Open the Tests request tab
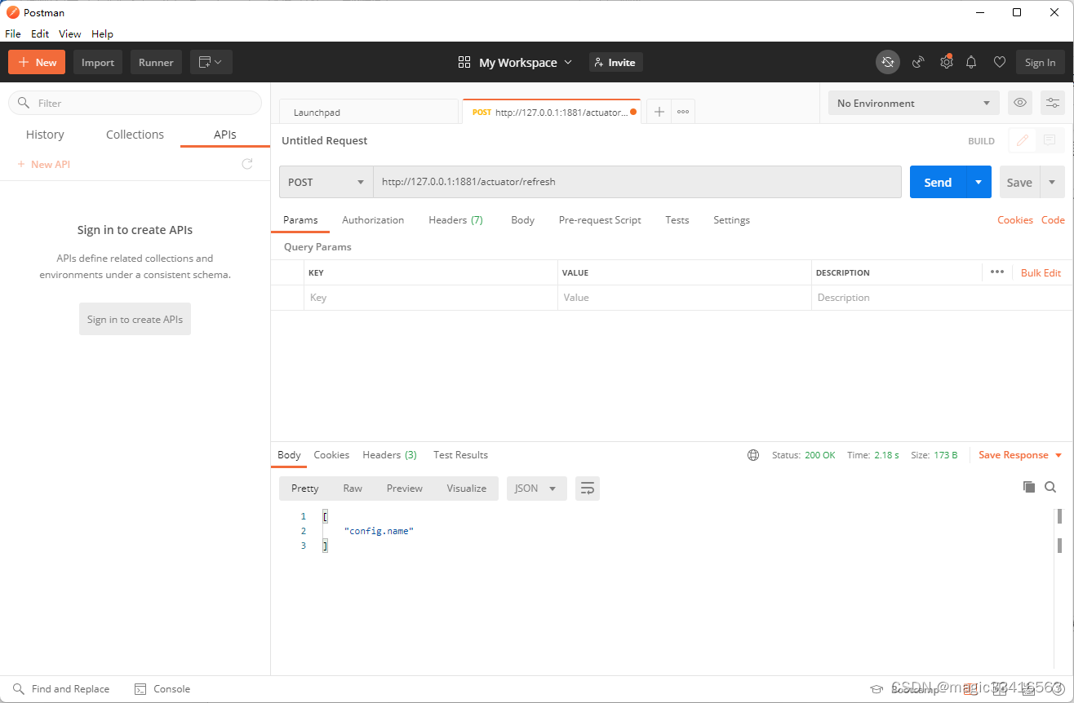1074x703 pixels. pyautogui.click(x=677, y=220)
